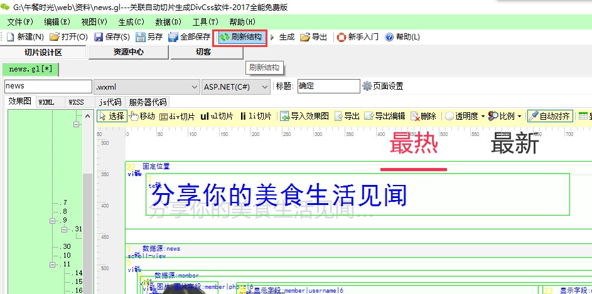Select tree item .14
This screenshot has height=294, width=592.
coord(77,273)
